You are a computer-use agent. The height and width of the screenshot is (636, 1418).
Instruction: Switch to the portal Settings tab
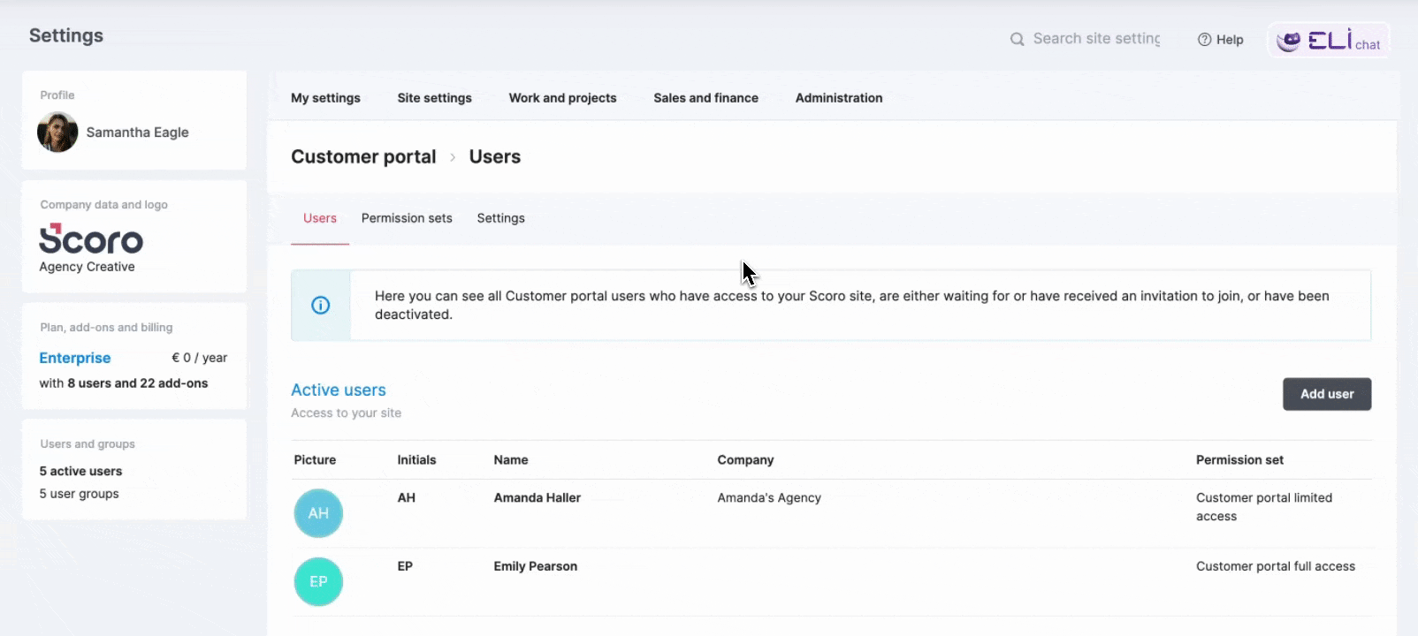point(500,218)
